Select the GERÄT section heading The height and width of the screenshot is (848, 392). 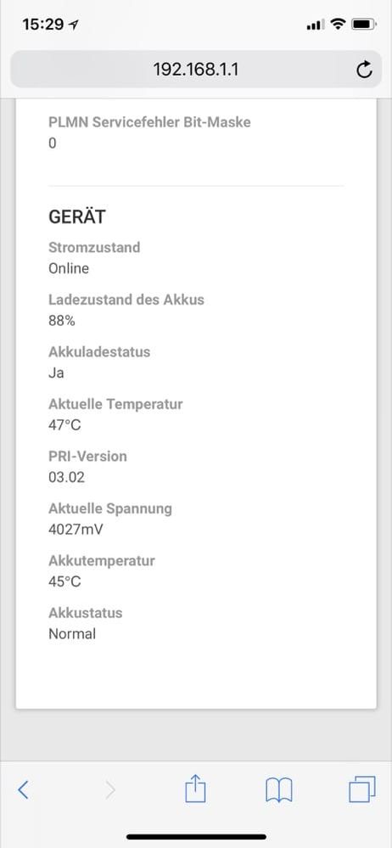[x=76, y=216]
